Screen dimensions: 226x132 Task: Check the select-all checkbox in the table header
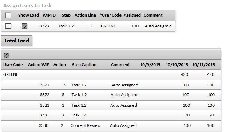[8, 15]
